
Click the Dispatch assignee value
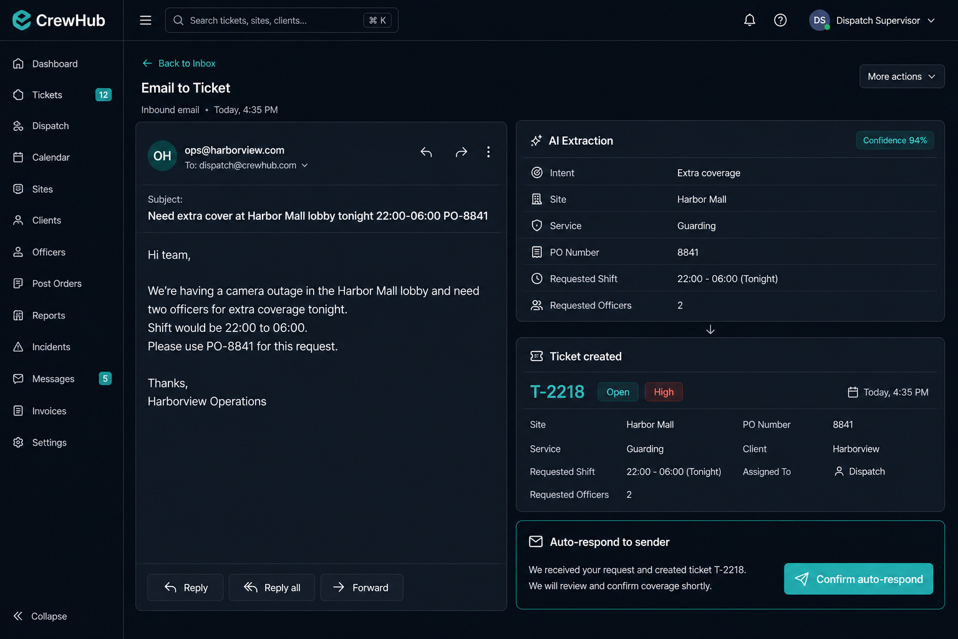coord(860,472)
